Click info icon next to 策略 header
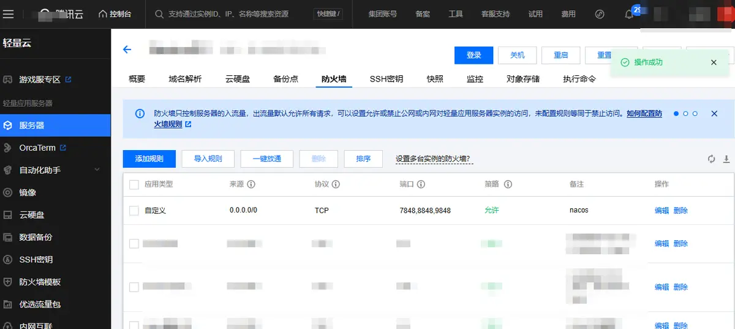Screen dimensions: 735x329 click(508, 184)
